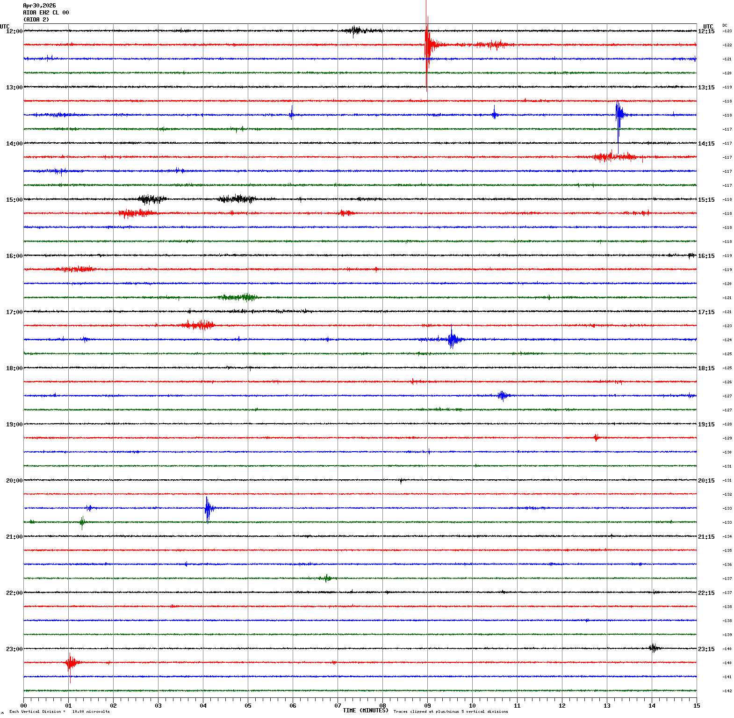Click the AIOA EH2 CL 00 station label
Image resolution: width=734 pixels, height=718 pixels.
46,13
